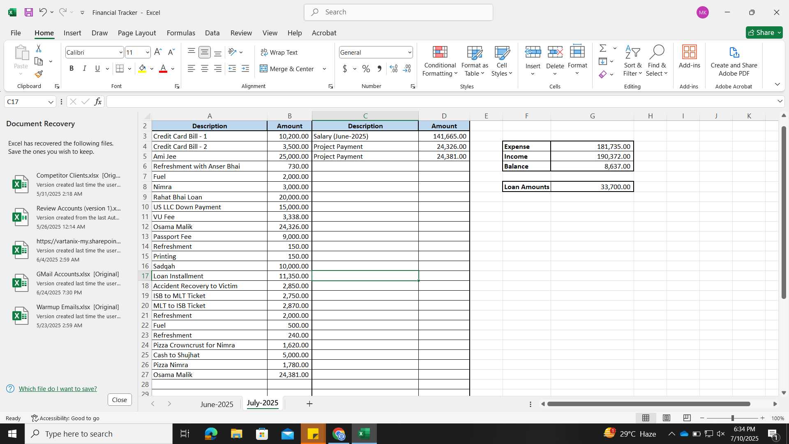Open recovered Competitor Clients.xlsx file
Viewport: 789px width, 444px height.
point(68,184)
